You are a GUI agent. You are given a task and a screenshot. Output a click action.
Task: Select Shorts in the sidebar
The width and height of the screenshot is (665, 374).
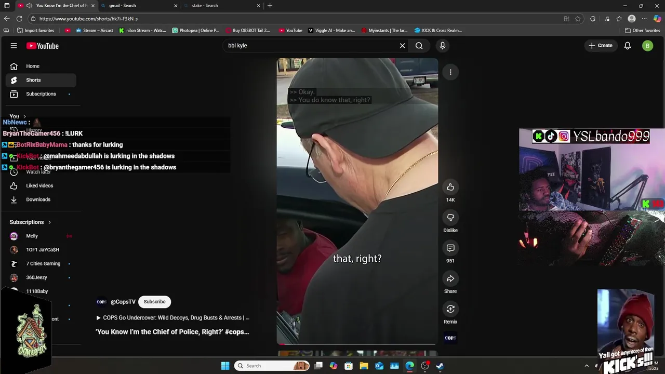pyautogui.click(x=41, y=80)
